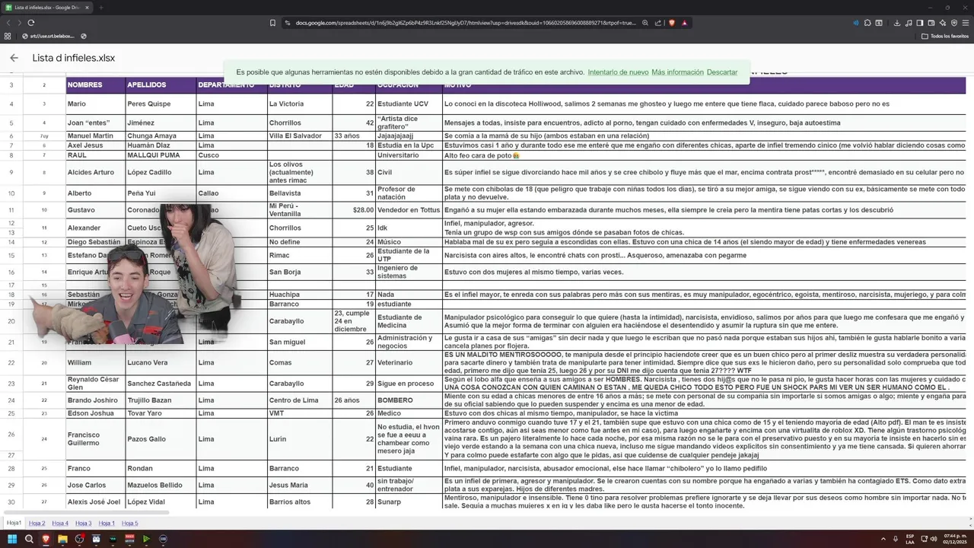Viewport: 974px width, 548px height.
Task: Open the media playlist music-note icon
Action: (909, 23)
